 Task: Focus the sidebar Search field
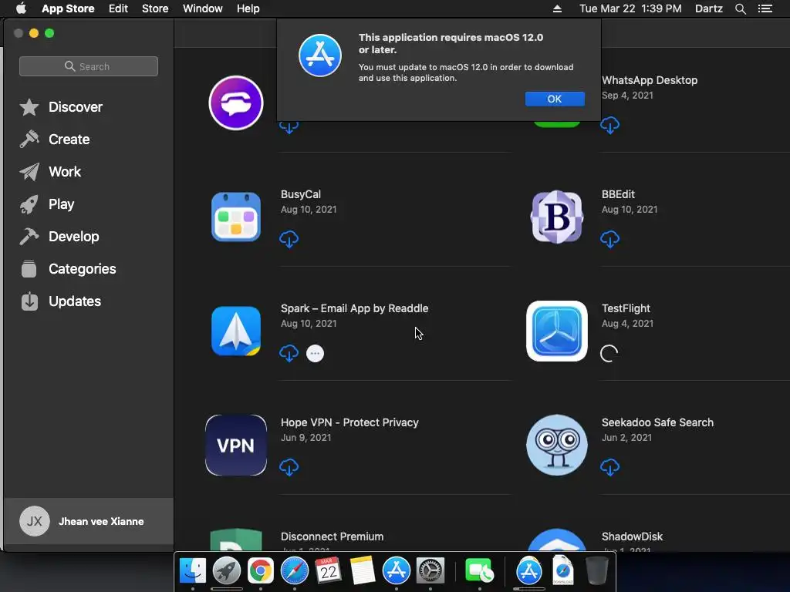89,66
